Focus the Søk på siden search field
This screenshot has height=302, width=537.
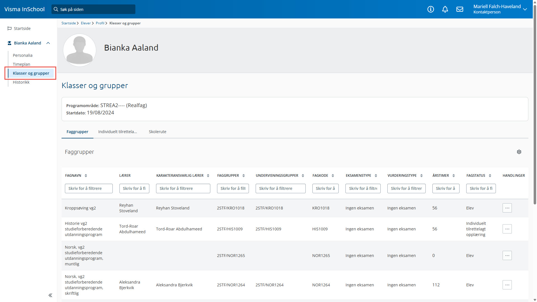tap(93, 9)
